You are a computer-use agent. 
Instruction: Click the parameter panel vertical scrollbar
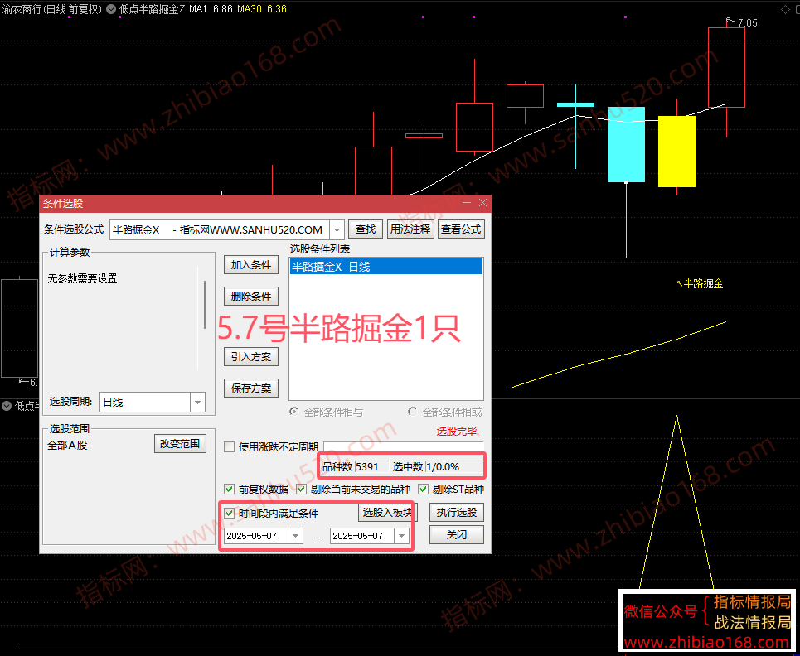click(205, 305)
